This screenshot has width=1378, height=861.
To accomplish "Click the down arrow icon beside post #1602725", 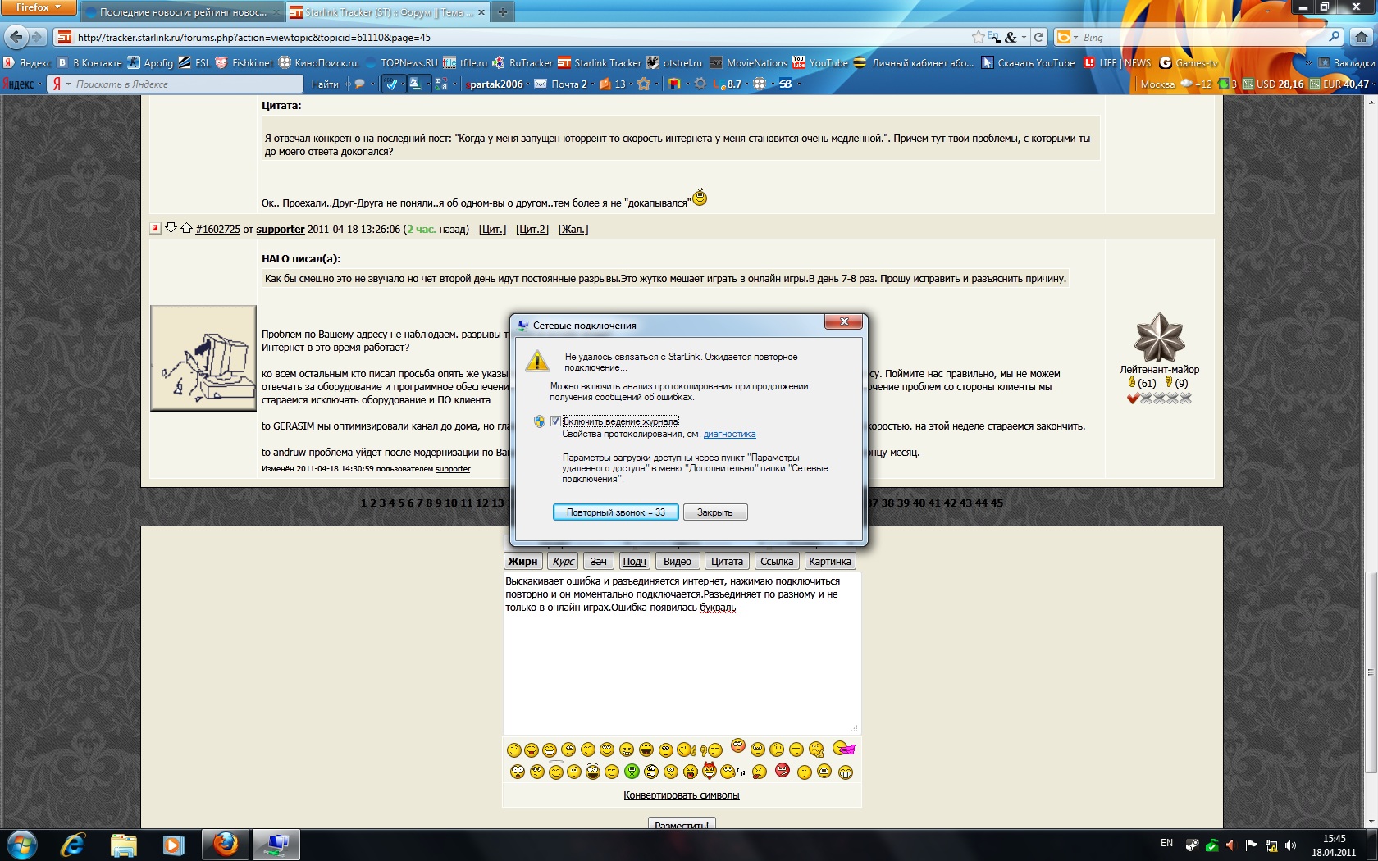I will pos(171,228).
